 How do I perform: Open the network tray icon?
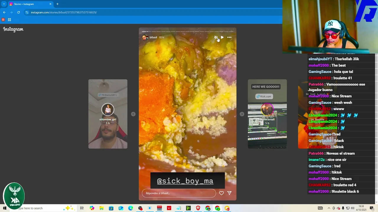point(348,208)
